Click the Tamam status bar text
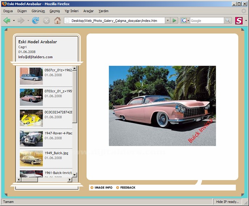Viewport: 249px width, 206px height. coord(8,202)
